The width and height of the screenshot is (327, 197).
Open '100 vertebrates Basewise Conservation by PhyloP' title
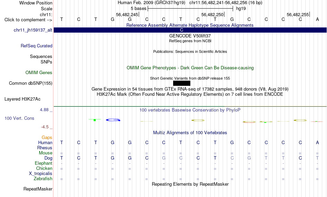click(190, 110)
